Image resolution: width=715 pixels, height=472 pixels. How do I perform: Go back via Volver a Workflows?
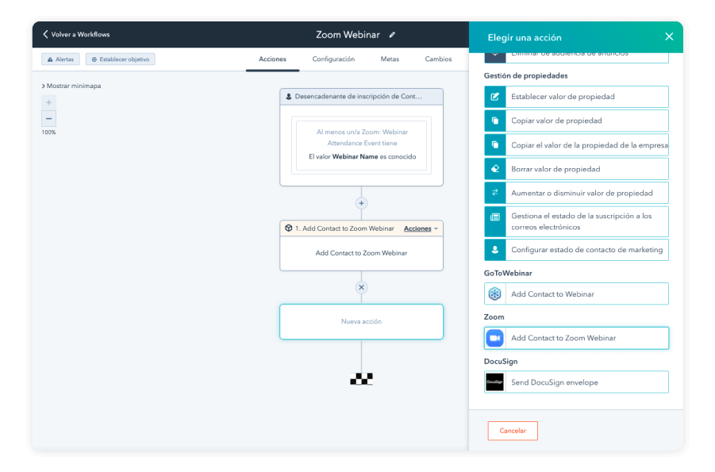tap(76, 34)
